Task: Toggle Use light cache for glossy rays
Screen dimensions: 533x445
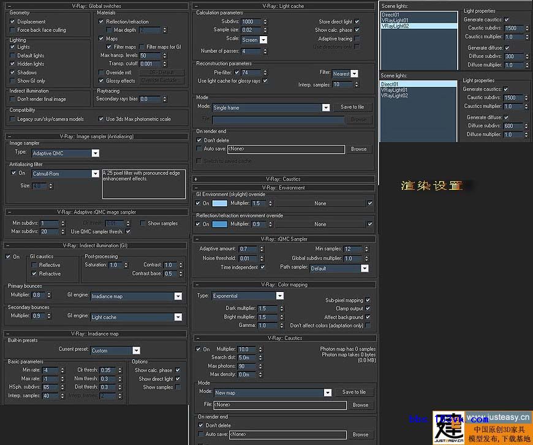Action: point(265,81)
